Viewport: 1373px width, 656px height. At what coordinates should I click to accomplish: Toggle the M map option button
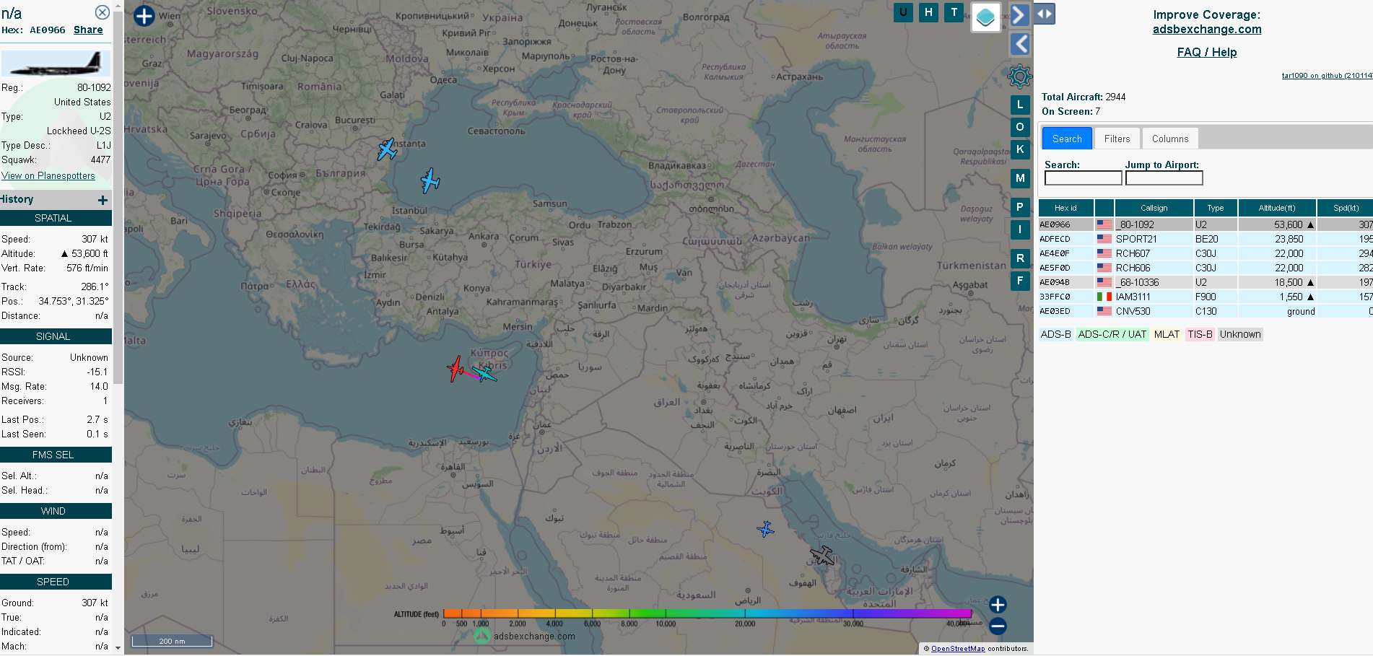click(1020, 178)
